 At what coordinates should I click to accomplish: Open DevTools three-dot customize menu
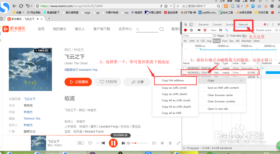click(x=273, y=24)
